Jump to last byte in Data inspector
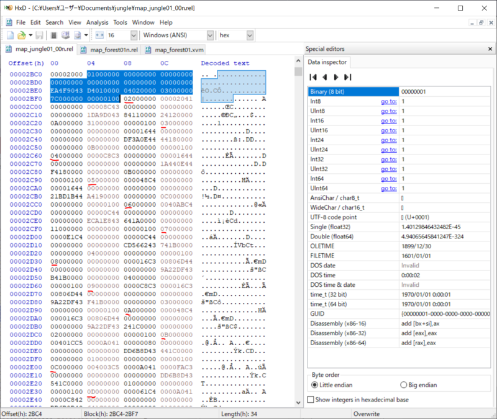497x419 pixels. (x=348, y=77)
